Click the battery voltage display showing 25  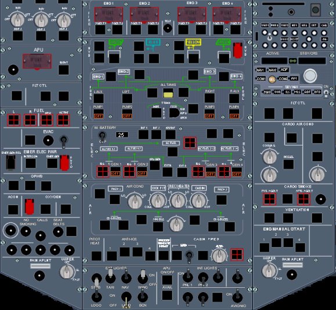point(122,135)
